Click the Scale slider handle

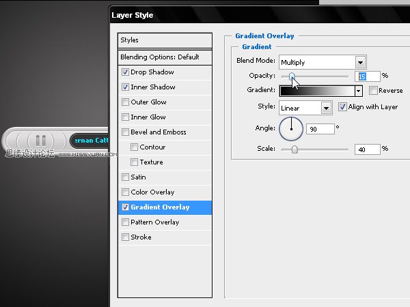[x=295, y=149]
